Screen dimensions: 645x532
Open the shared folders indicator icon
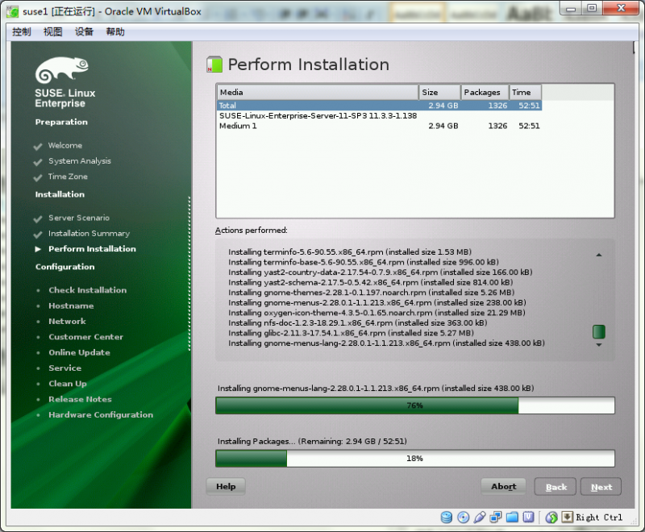point(510,517)
